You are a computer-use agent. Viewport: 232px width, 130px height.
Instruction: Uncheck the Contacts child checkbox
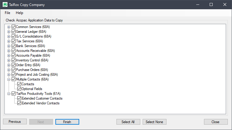tap(19, 84)
